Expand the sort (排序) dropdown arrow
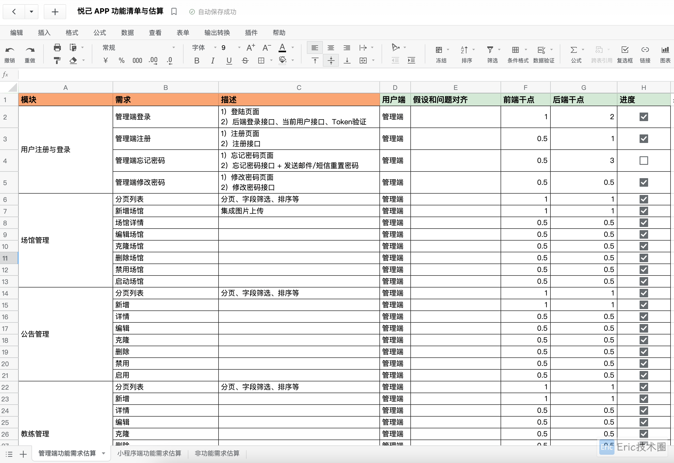Image resolution: width=674 pixels, height=463 pixels. click(x=474, y=50)
